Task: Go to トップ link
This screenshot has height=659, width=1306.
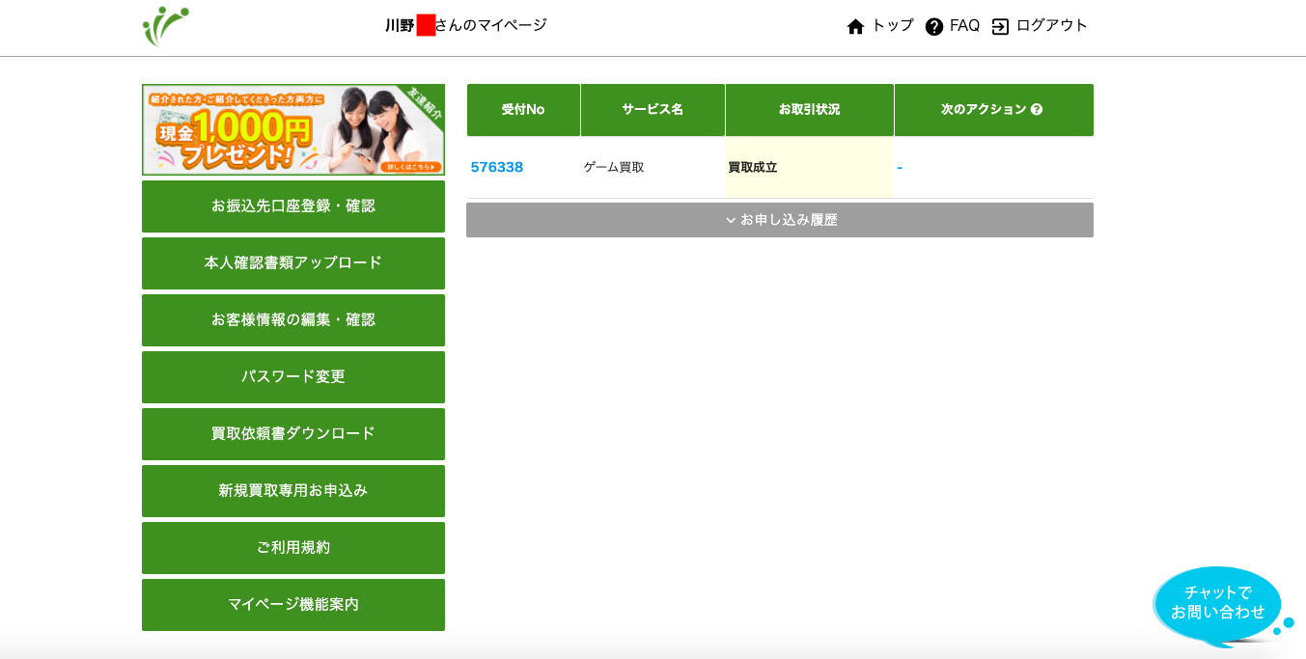Action: pyautogui.click(x=892, y=26)
